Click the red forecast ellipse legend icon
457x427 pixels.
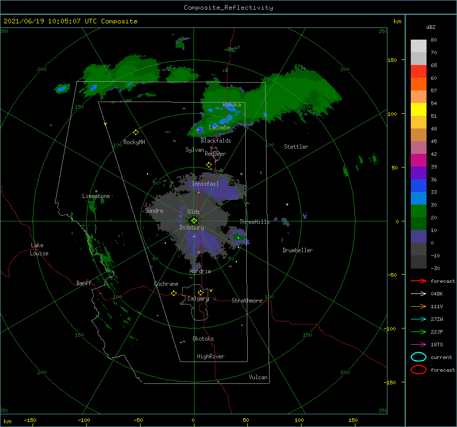418,370
